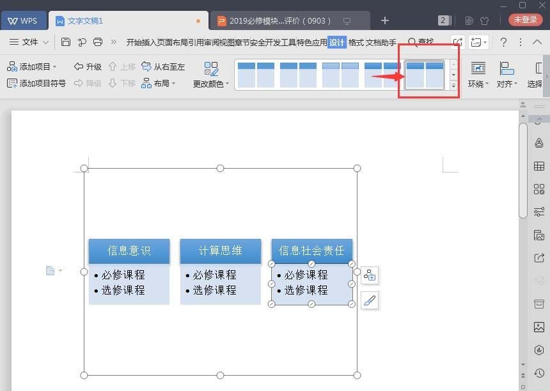
Task: Choose the third, lighter SmartArt style thumbnail
Action: pos(340,75)
